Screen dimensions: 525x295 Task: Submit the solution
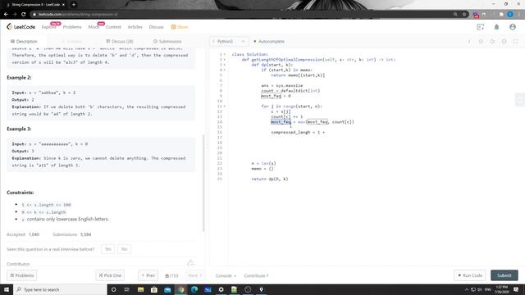(x=504, y=275)
